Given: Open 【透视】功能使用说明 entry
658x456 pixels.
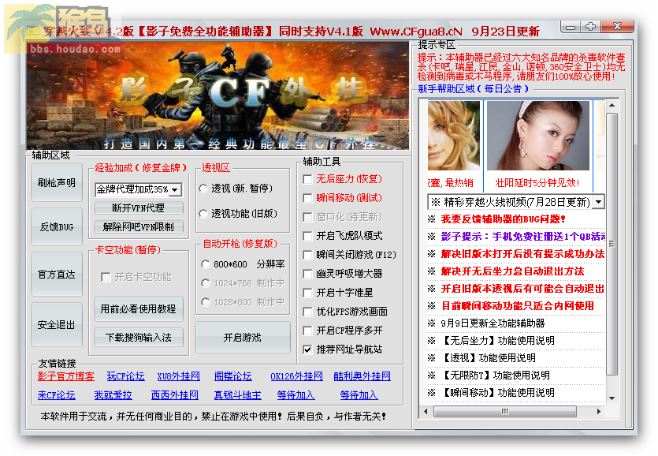Looking at the screenshot, I should (488, 357).
